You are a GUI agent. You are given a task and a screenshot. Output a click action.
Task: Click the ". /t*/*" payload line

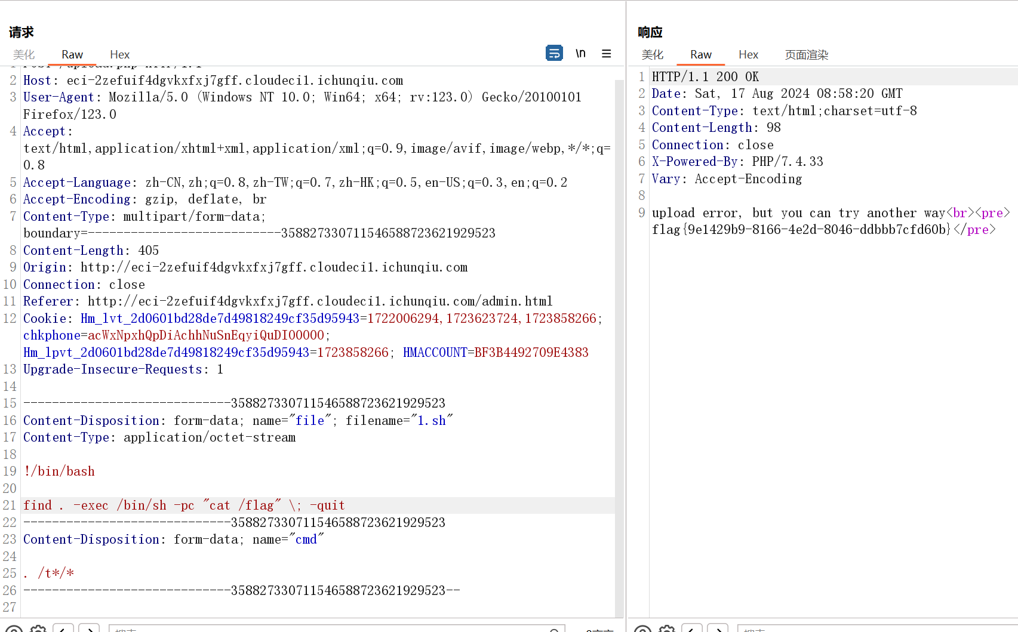[48, 573]
